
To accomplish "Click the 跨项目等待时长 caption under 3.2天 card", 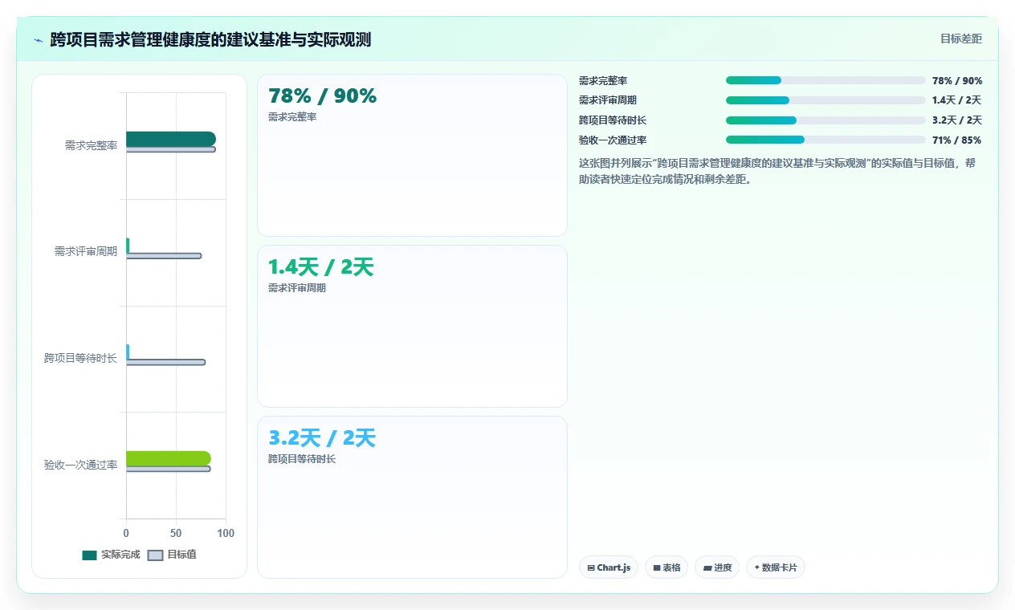I will [302, 459].
